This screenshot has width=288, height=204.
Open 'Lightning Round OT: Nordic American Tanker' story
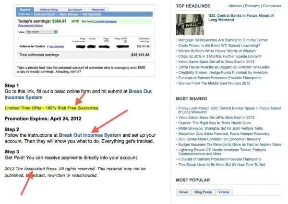(x=222, y=152)
